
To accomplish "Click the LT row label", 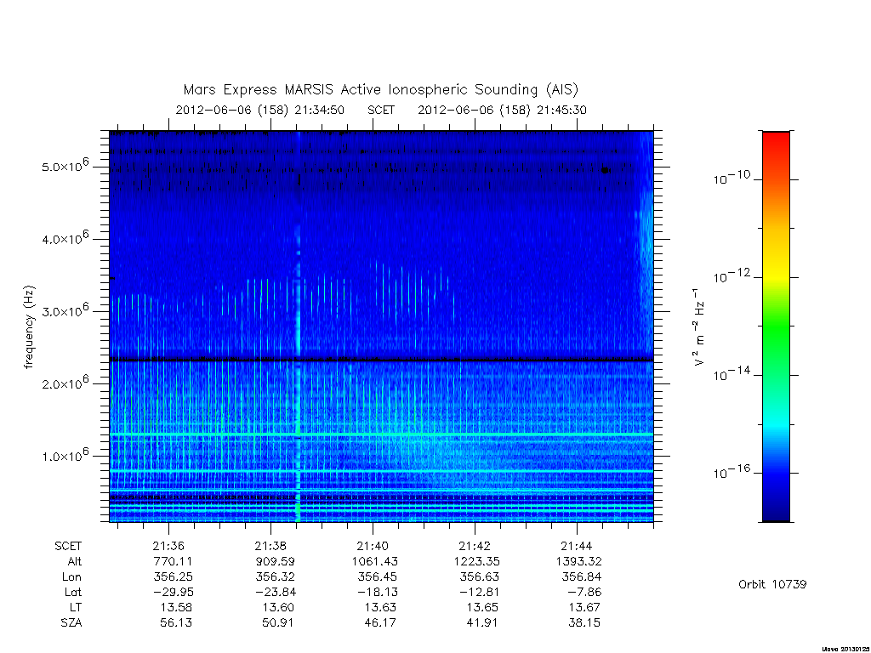I will (x=76, y=607).
